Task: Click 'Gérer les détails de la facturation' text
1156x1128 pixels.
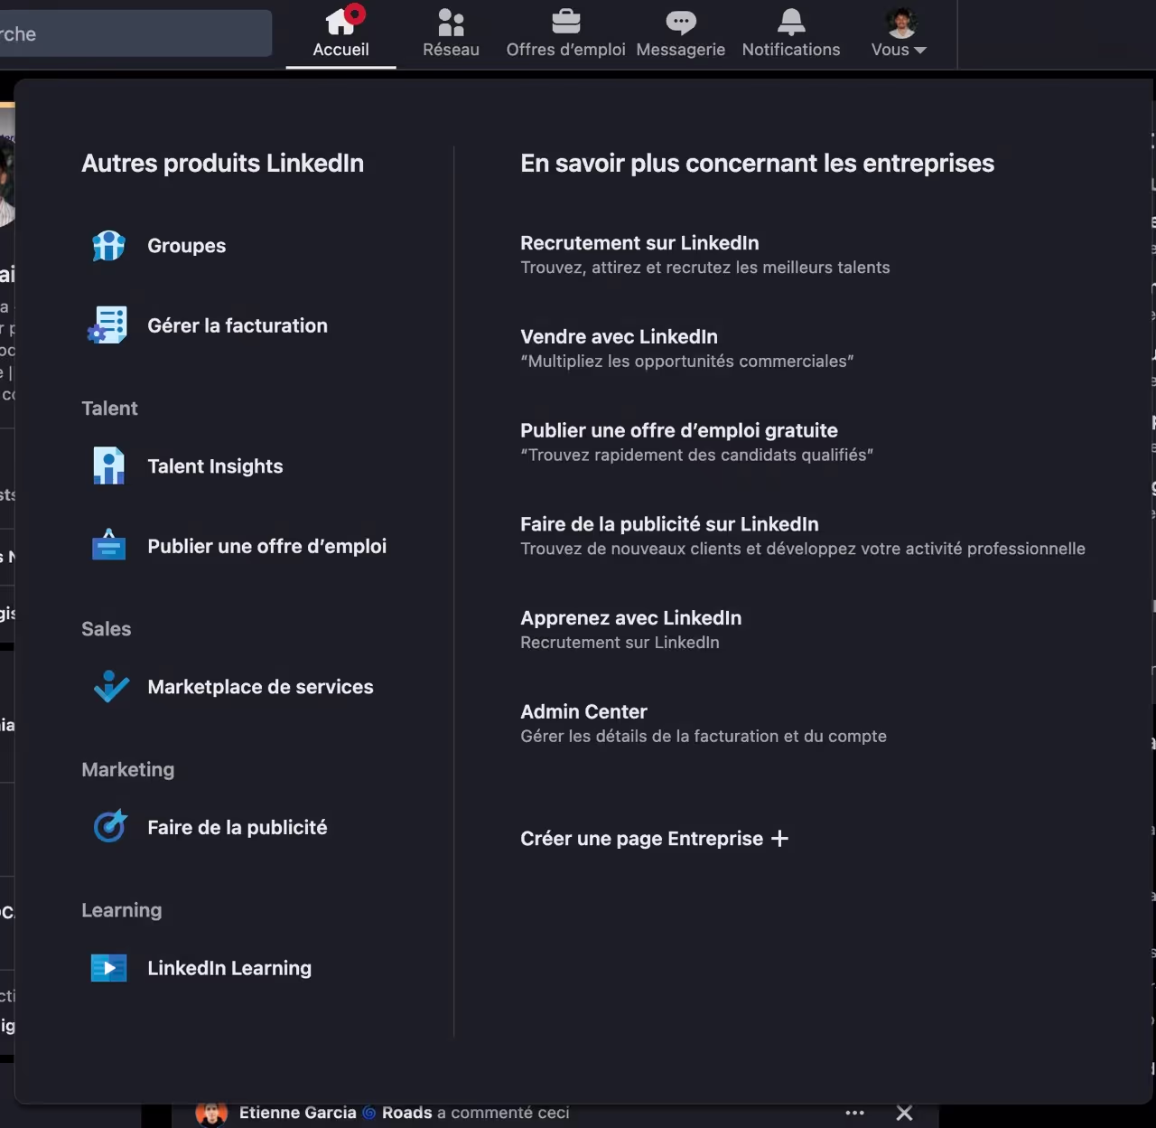Action: coord(704,737)
